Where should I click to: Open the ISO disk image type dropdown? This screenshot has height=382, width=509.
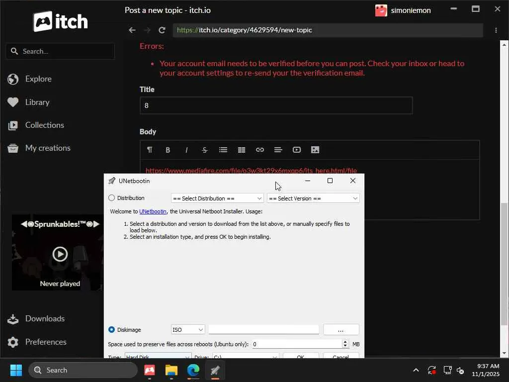pos(188,330)
